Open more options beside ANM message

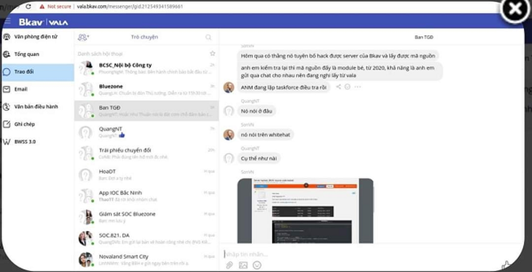coord(358,87)
